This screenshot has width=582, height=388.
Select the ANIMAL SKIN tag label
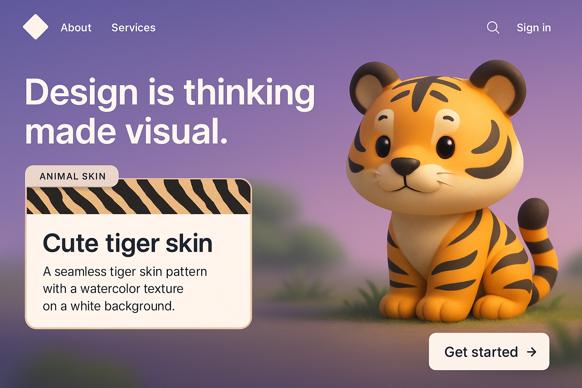click(72, 176)
